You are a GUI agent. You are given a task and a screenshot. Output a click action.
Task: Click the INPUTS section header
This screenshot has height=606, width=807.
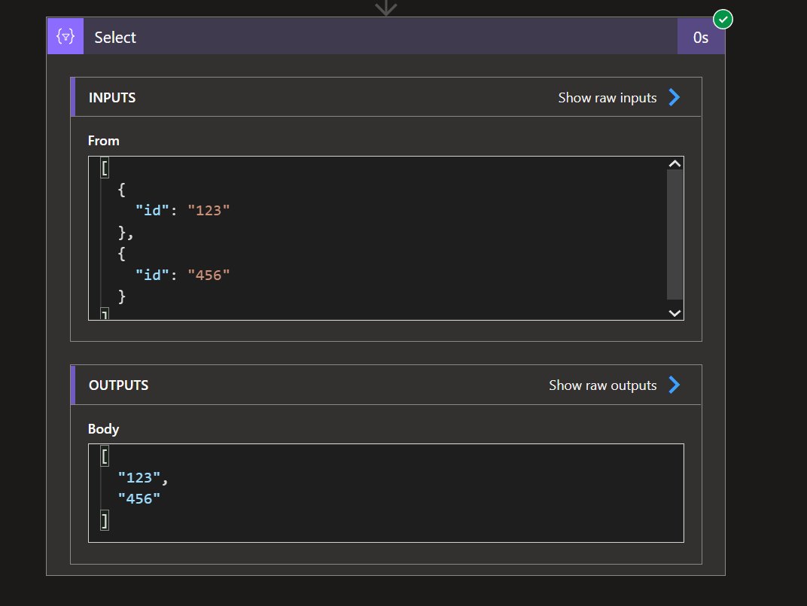click(x=386, y=97)
